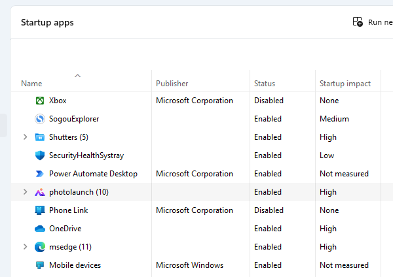Screen dimensions: 393x277
Task: Select the Mobile devices row name
Action: pyautogui.click(x=75, y=265)
